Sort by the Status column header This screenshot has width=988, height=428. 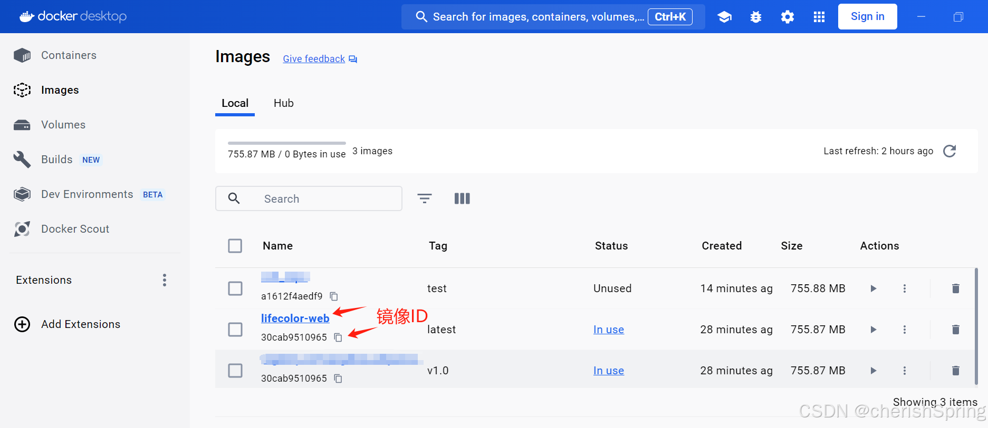click(611, 246)
